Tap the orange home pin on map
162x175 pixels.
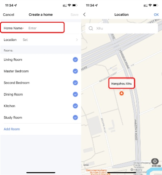point(122,93)
